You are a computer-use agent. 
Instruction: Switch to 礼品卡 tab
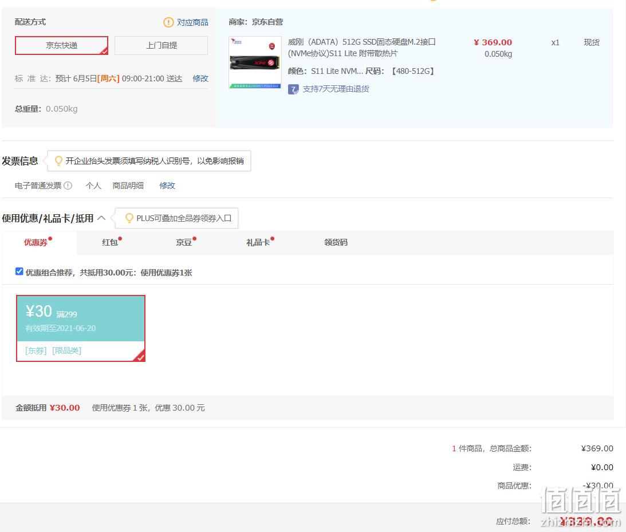coord(259,242)
